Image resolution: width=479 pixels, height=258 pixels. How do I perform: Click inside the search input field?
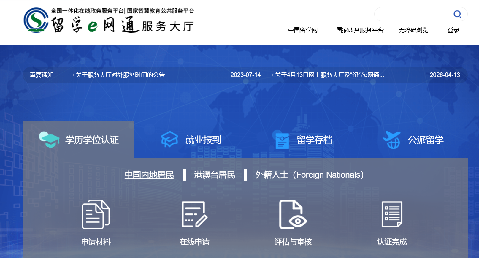[x=414, y=14]
